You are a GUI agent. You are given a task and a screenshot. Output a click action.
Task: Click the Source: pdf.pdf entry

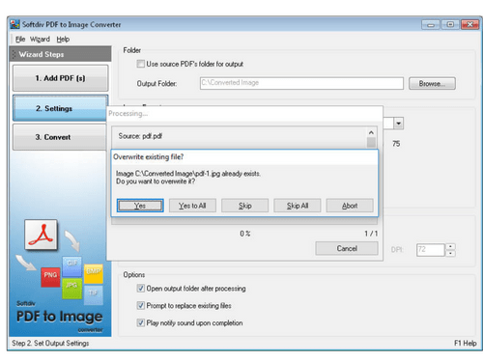click(x=140, y=136)
